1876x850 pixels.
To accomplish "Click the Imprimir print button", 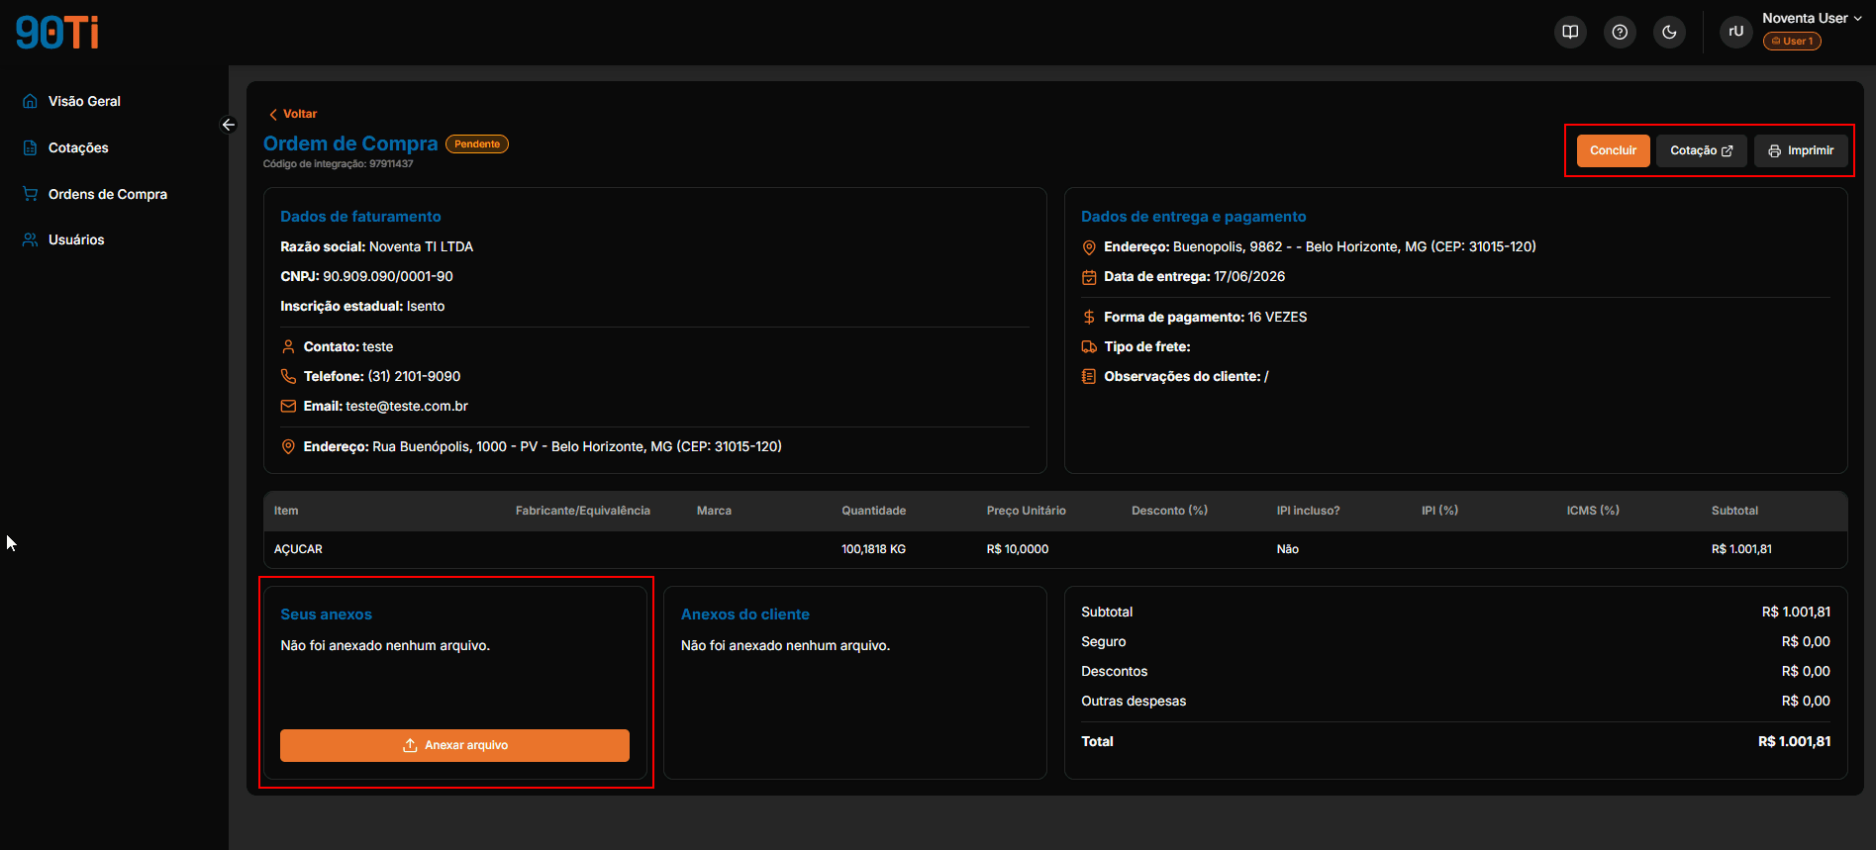I will tap(1802, 150).
